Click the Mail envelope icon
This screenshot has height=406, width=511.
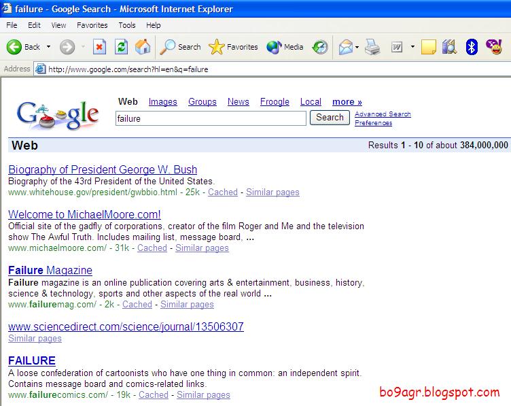[x=346, y=47]
